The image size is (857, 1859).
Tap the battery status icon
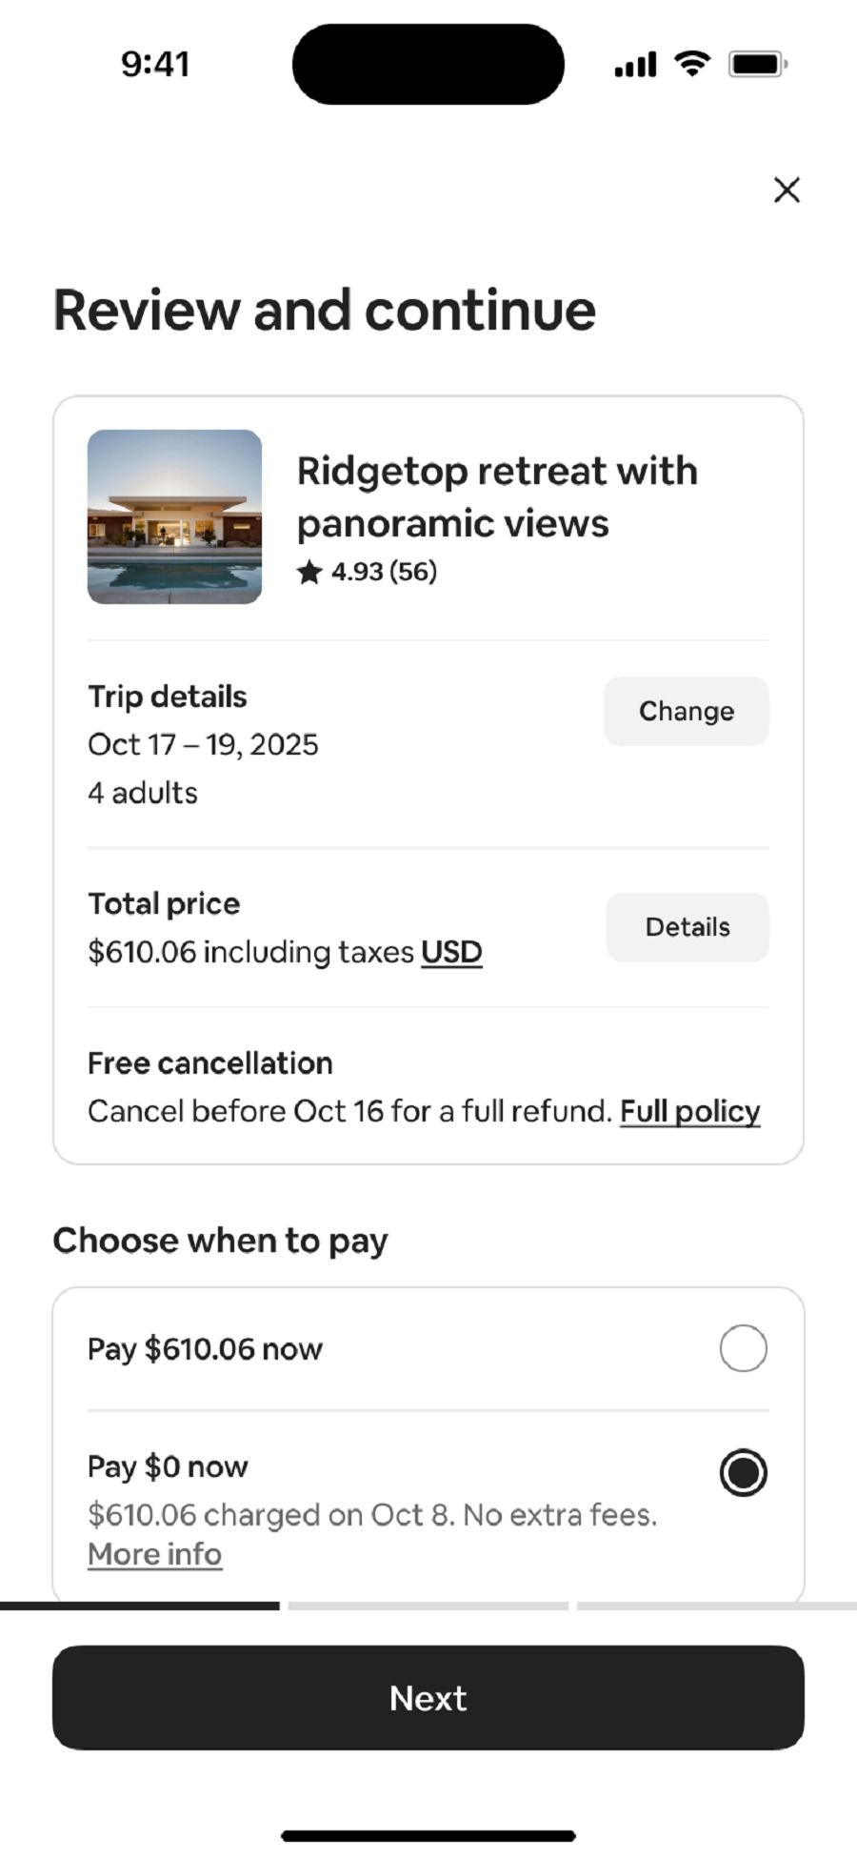click(x=757, y=64)
